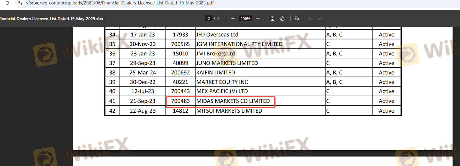Image resolution: width=460 pixels, height=166 pixels.
Task: Click the current page number field
Action: [209, 18]
